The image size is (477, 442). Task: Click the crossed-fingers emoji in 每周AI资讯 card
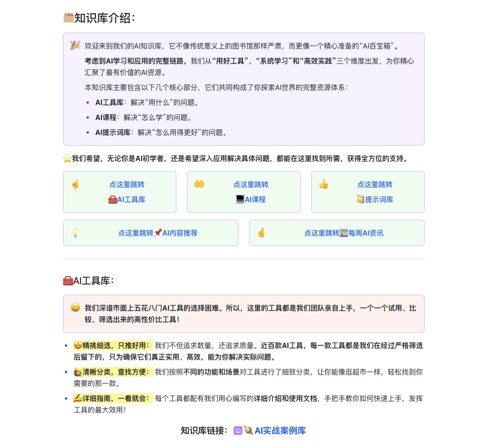click(261, 232)
